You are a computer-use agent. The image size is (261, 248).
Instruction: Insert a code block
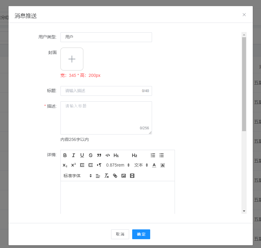pos(108,155)
